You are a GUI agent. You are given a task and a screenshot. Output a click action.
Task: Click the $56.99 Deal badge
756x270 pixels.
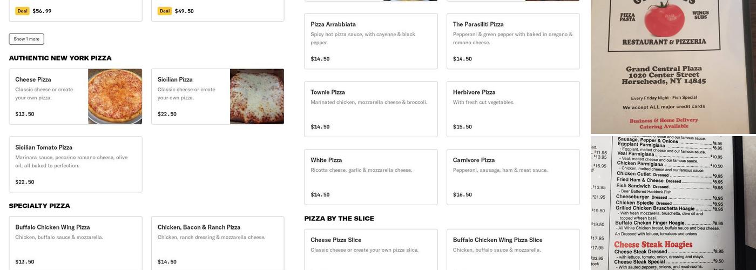click(22, 11)
